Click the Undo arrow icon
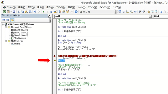 coord(35,12)
